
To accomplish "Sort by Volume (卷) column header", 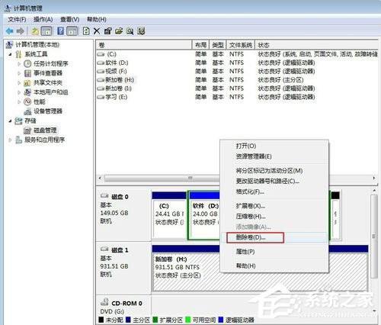I will [x=144, y=45].
